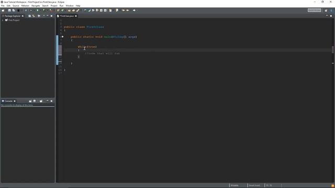The image size is (335, 188).
Task: Open the Navigate menu
Action: 36,6
